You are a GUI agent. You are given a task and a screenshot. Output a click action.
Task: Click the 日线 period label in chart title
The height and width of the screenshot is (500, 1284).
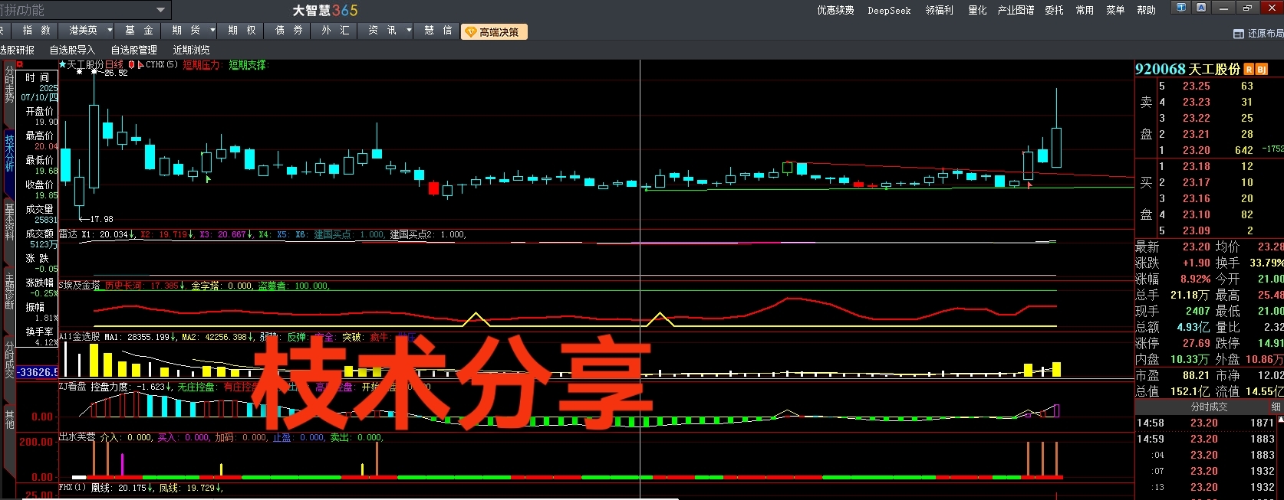114,65
